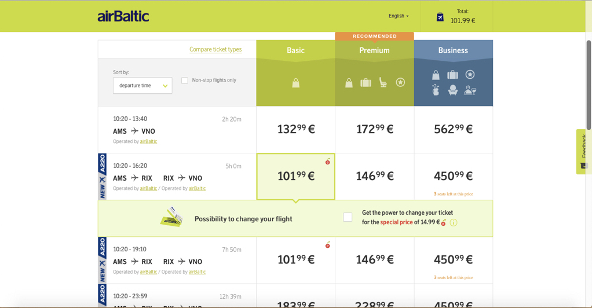
Task: Select 450.99 € Business fare on 10:20 - 16:20 flight
Action: [x=453, y=176]
